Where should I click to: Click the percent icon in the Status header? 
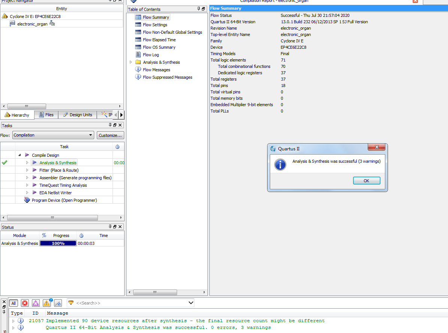click(44, 235)
